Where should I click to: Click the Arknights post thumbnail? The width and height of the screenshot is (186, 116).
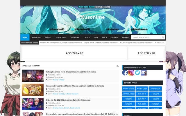pyautogui.click(x=33, y=76)
